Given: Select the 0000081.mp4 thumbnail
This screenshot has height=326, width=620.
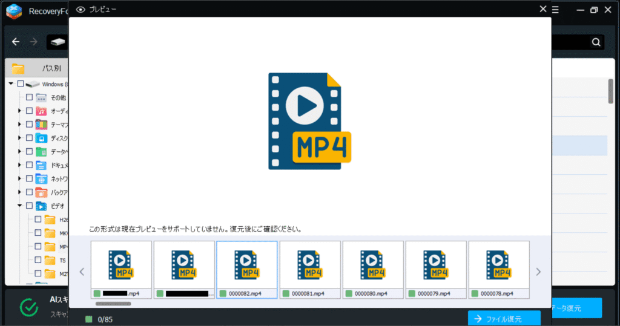Looking at the screenshot, I should click(310, 270).
